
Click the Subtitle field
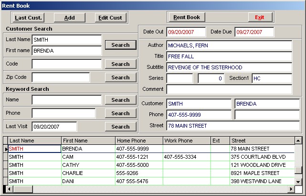point(229,67)
